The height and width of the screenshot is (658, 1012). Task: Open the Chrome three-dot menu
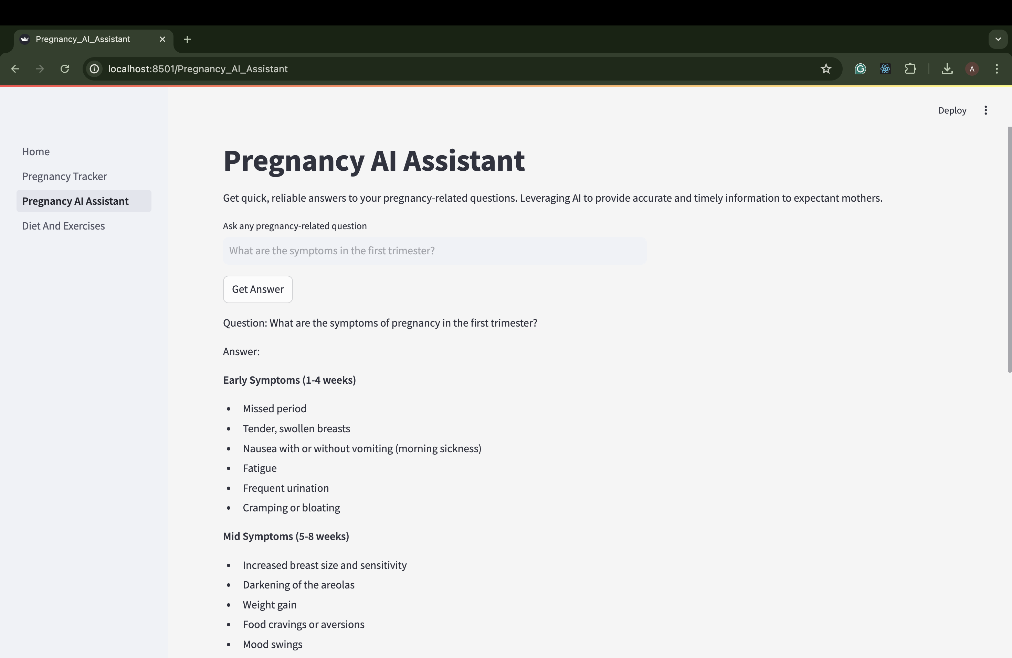997,69
